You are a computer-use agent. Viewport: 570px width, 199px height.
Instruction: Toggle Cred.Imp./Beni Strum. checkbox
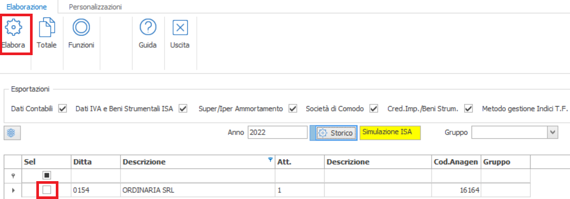pyautogui.click(x=468, y=108)
